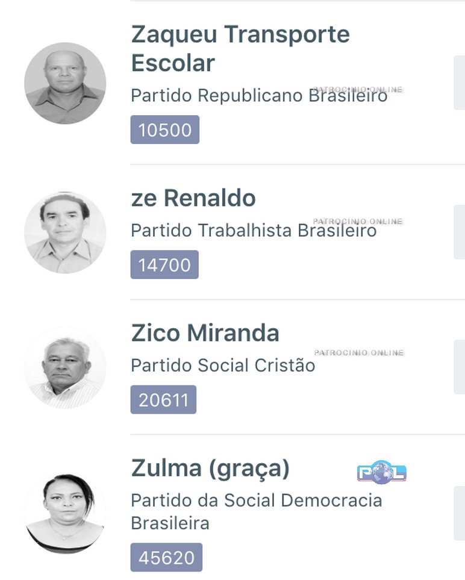Click the Partido Social Cristão label
The height and width of the screenshot is (580, 465).
(x=223, y=365)
